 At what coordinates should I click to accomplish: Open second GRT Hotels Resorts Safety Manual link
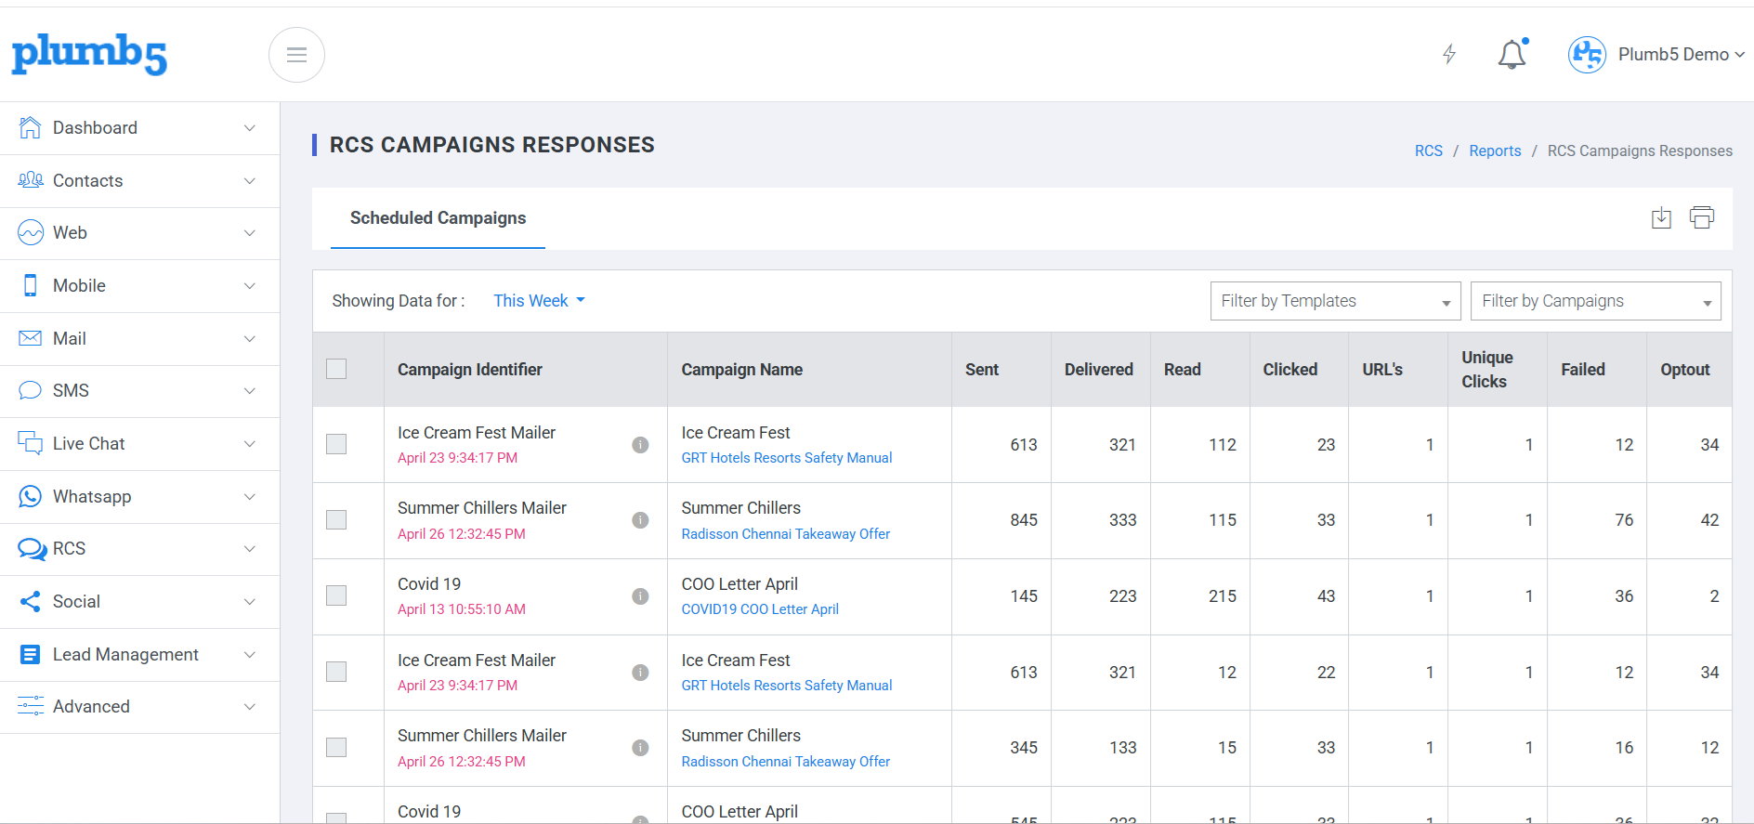(787, 686)
